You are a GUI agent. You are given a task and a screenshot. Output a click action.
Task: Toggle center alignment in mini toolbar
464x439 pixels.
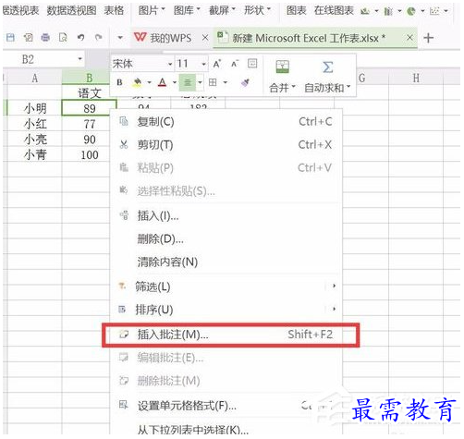click(188, 82)
